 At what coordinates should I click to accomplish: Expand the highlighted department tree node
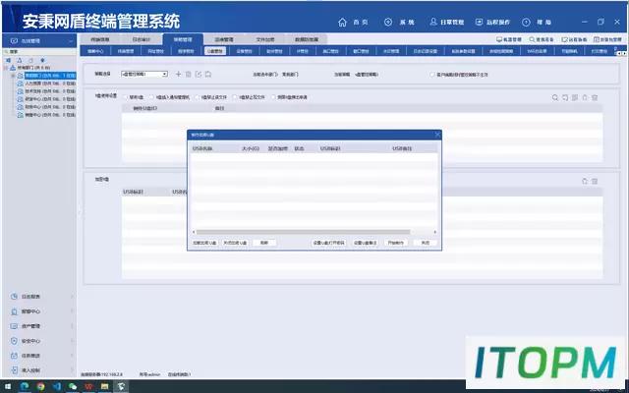(13, 76)
